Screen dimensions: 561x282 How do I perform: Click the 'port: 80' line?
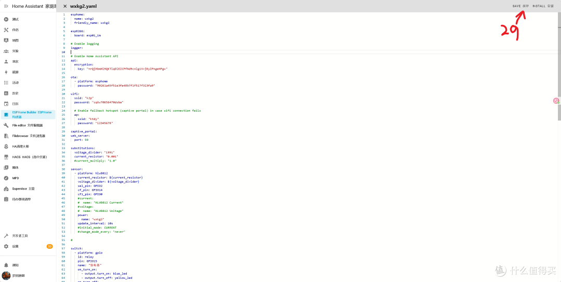[81, 140]
